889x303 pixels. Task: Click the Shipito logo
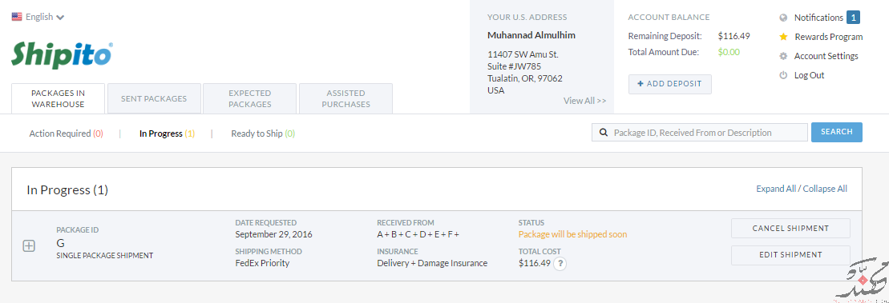click(61, 55)
